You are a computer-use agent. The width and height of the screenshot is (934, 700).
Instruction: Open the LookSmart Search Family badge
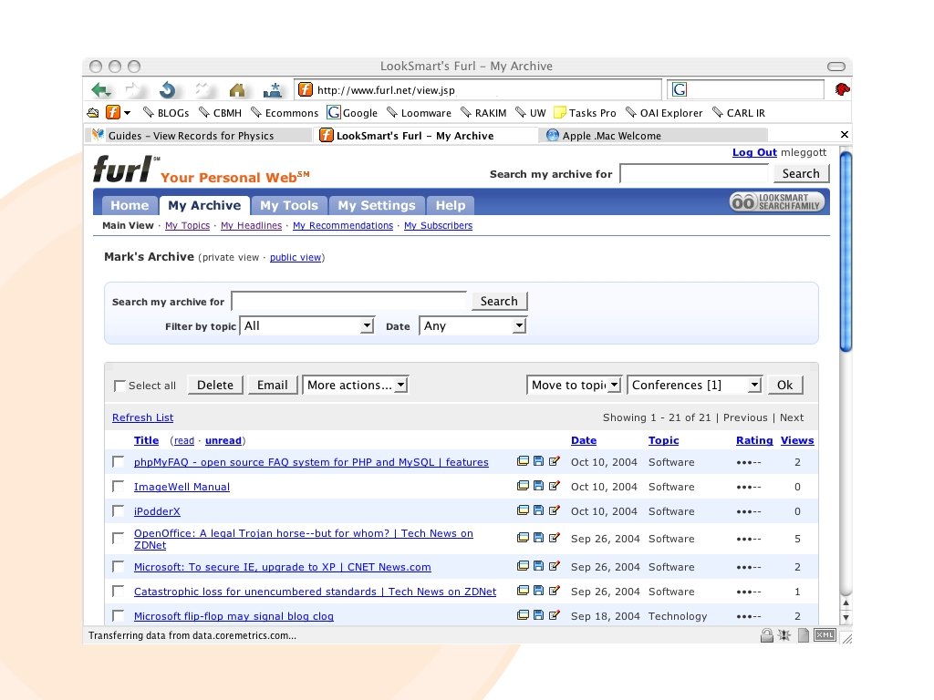777,202
